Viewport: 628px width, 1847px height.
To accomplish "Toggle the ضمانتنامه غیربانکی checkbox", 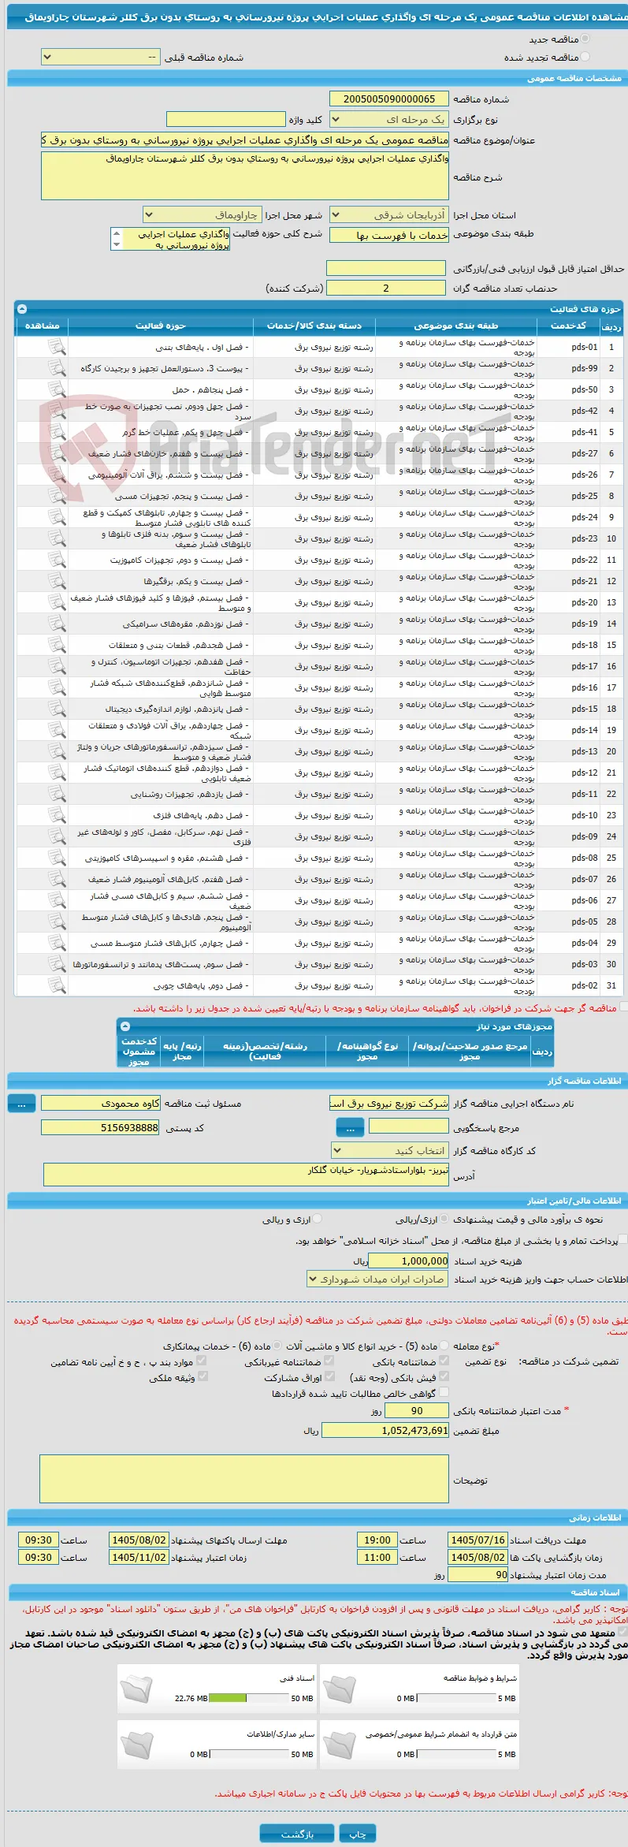I will tap(330, 1361).
